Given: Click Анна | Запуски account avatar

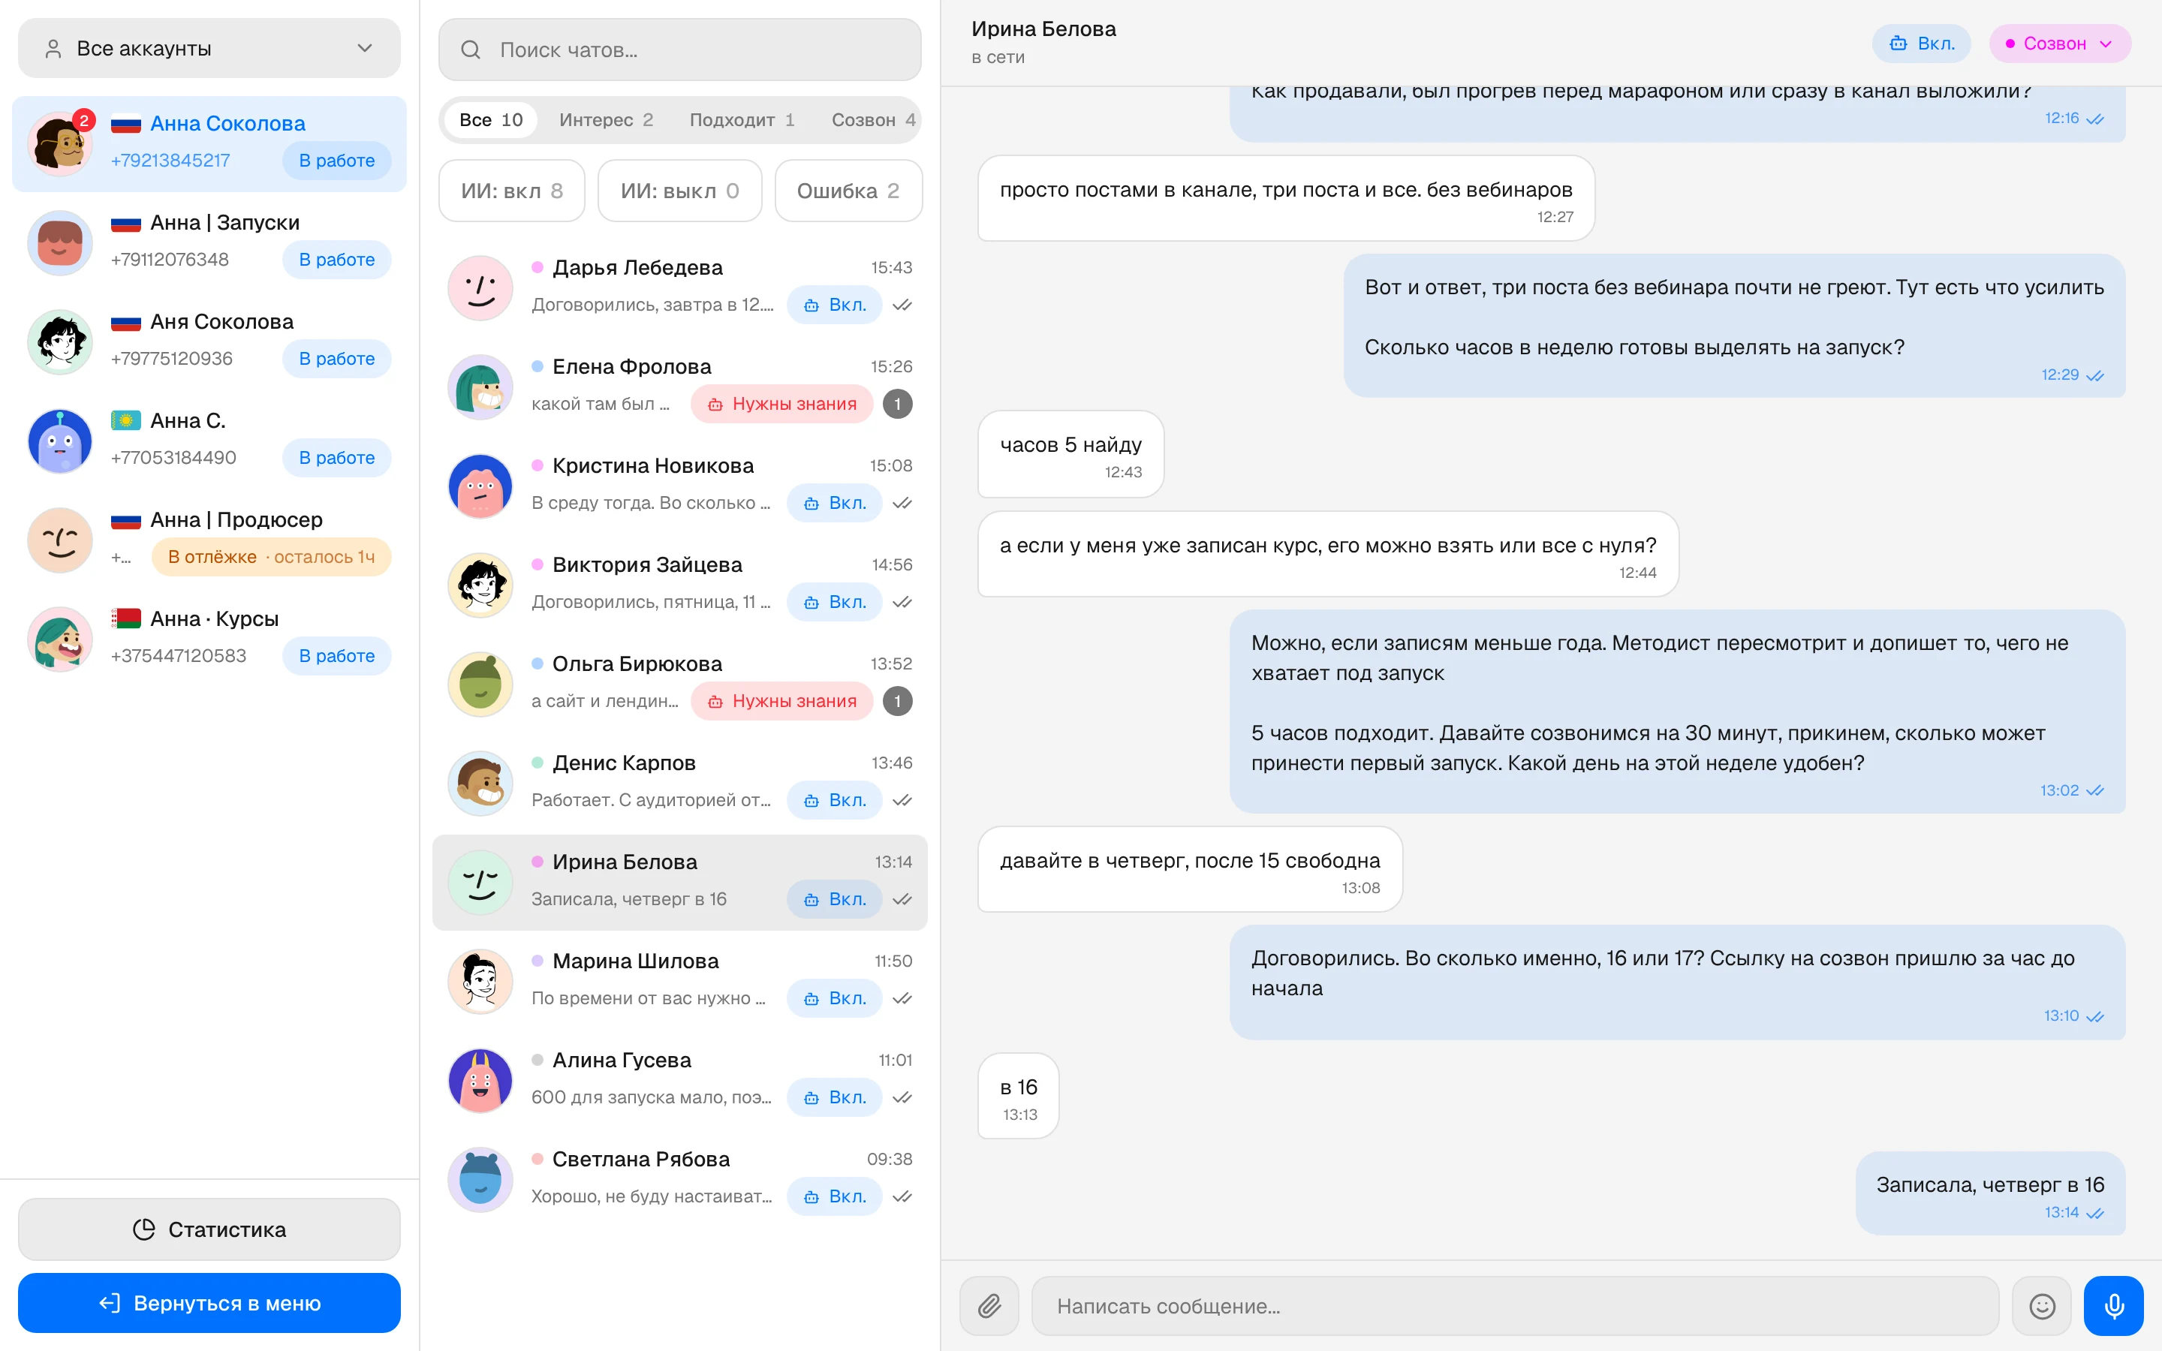Looking at the screenshot, I should click(60, 242).
